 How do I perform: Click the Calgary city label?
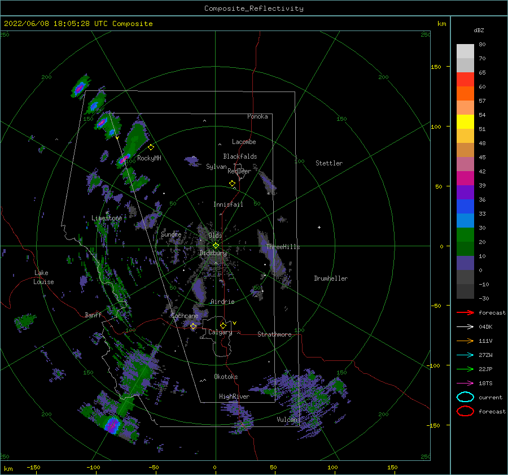(x=220, y=332)
